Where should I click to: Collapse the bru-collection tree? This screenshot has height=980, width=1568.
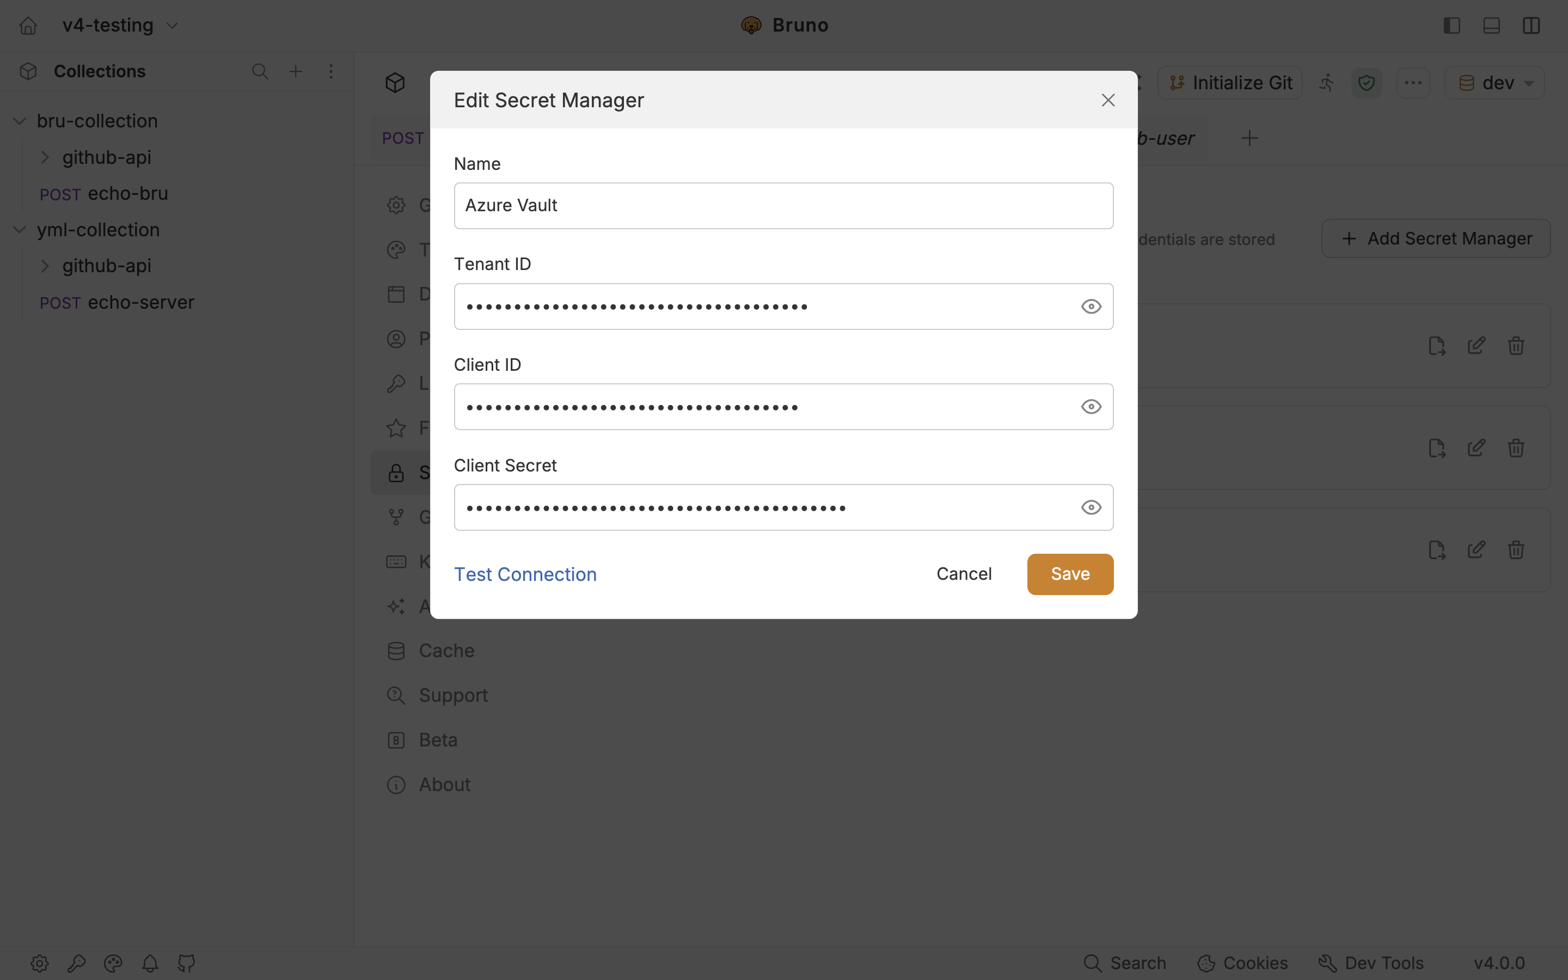pos(20,121)
